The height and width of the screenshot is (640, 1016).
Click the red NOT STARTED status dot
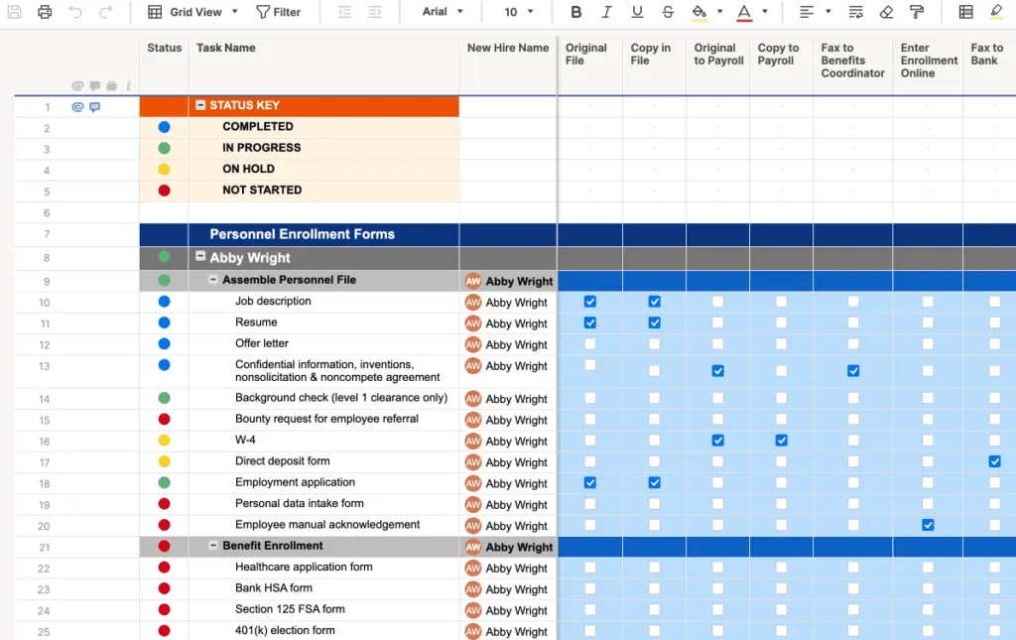point(164,191)
